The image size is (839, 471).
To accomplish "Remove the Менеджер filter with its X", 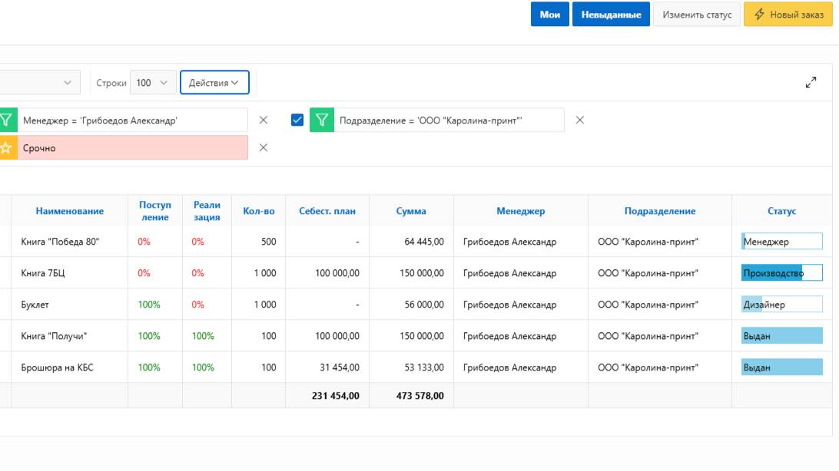I will click(264, 120).
